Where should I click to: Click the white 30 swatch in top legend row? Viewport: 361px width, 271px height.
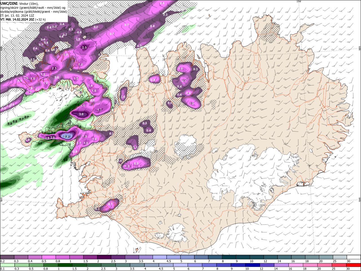(x=354, y=257)
